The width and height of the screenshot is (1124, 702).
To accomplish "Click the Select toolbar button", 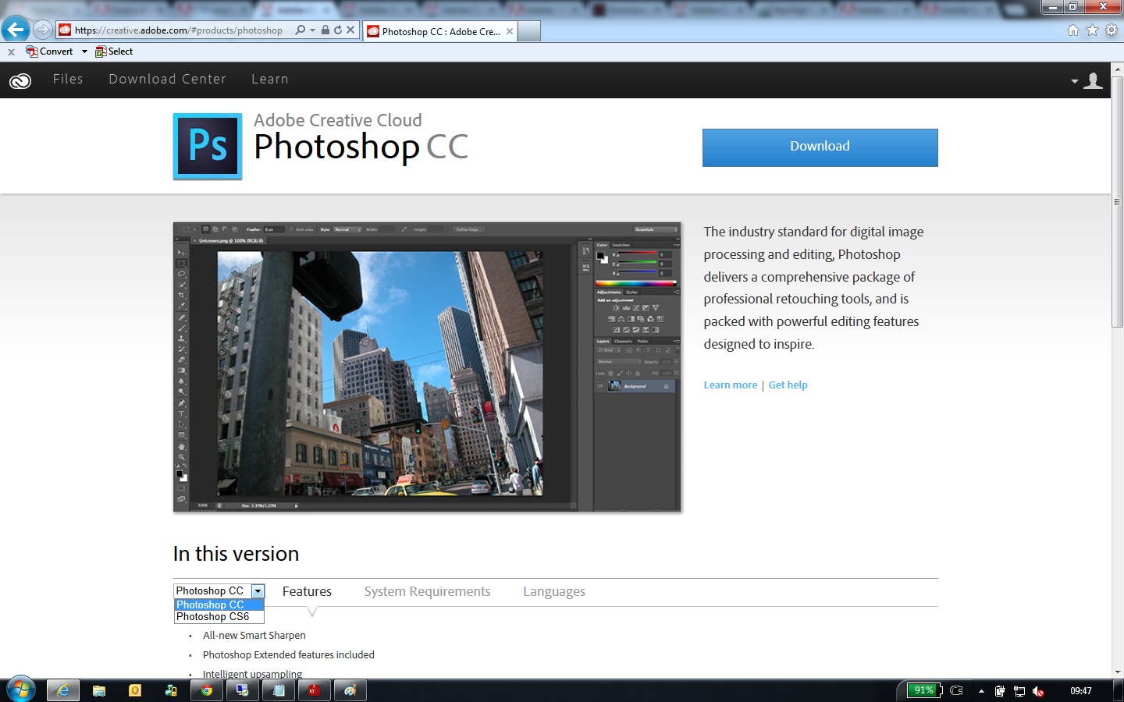I will pos(114,51).
